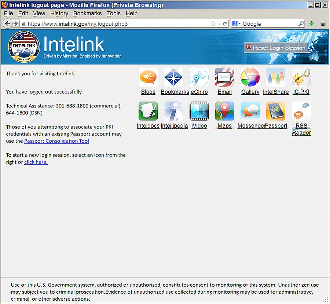Open the Maps pin icon

pyautogui.click(x=224, y=111)
